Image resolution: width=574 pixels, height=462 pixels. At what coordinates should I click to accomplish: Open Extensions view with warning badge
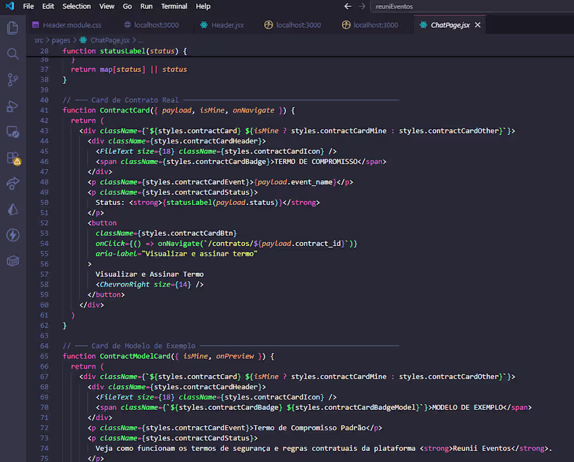pos(14,159)
